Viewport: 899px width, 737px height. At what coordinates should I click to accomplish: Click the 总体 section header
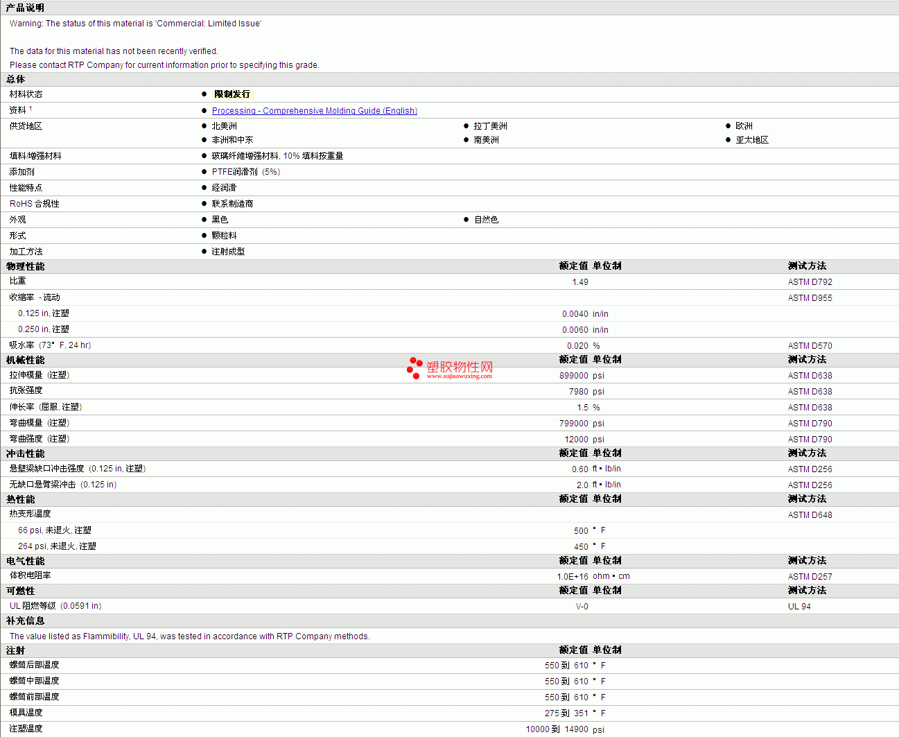tap(16, 79)
